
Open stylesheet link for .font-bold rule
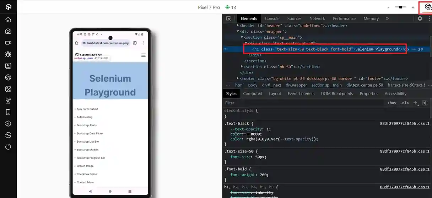pyautogui.click(x=405, y=169)
